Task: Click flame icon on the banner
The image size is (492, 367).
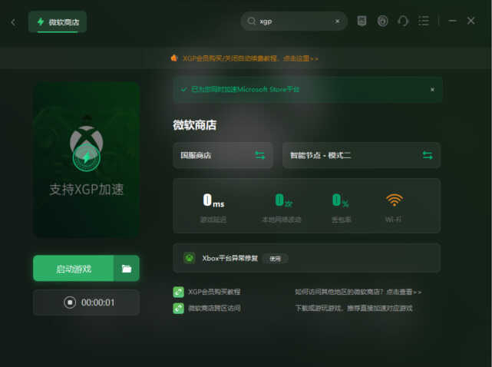Action: tap(174, 58)
